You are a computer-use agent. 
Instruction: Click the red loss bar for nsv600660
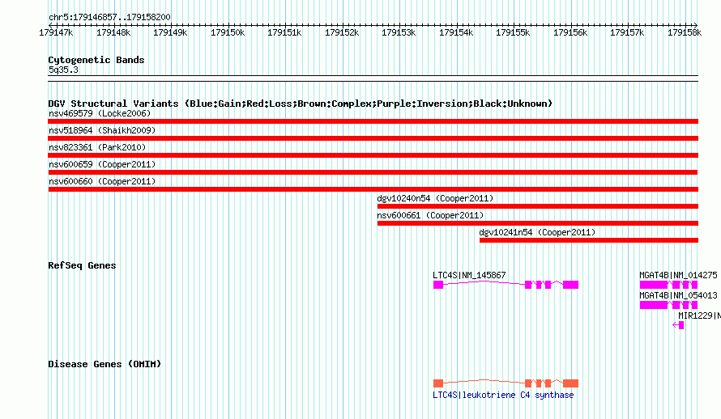click(373, 189)
